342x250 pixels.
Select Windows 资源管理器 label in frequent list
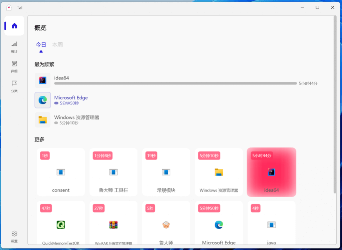tap(76, 117)
